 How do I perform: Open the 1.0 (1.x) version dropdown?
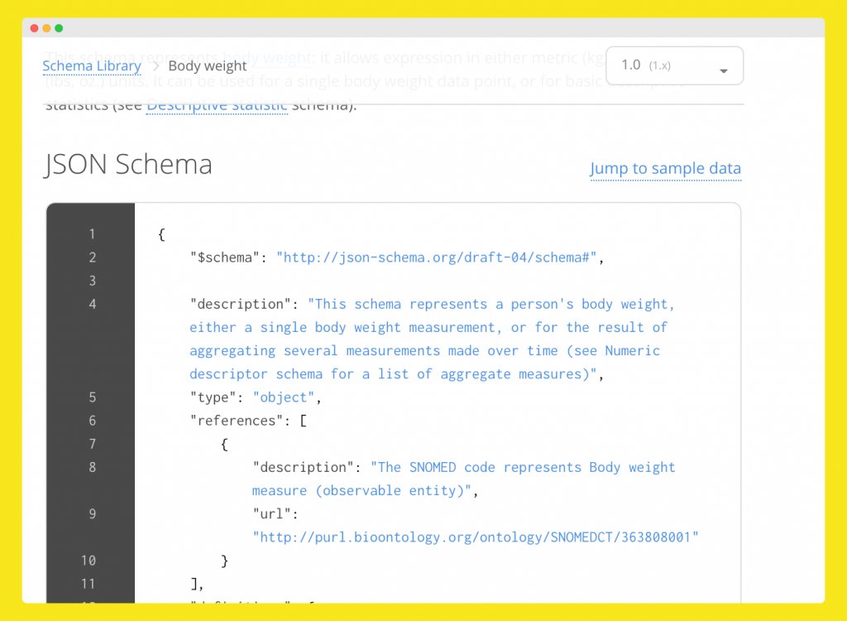(x=675, y=65)
